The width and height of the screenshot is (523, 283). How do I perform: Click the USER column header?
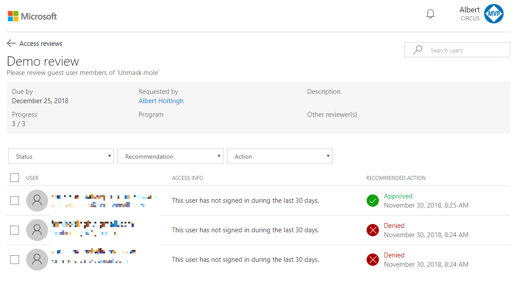[32, 178]
